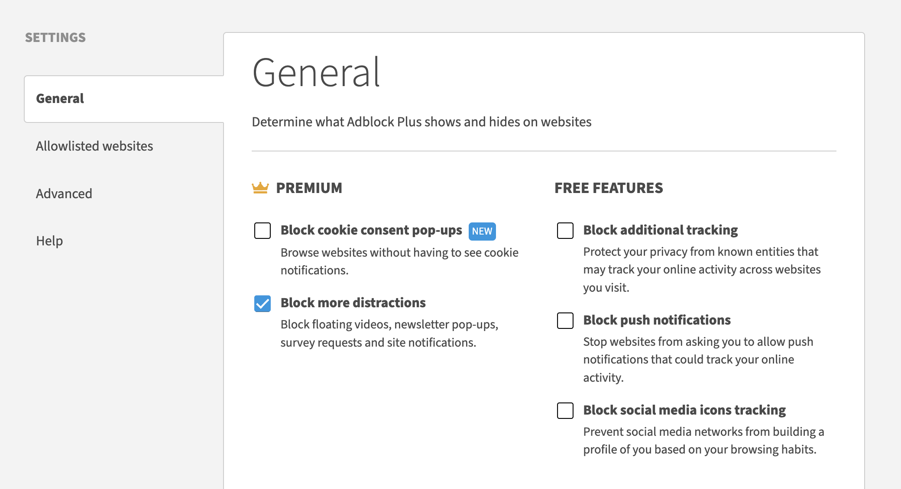Click the Premium crown icon
901x489 pixels.
260,188
